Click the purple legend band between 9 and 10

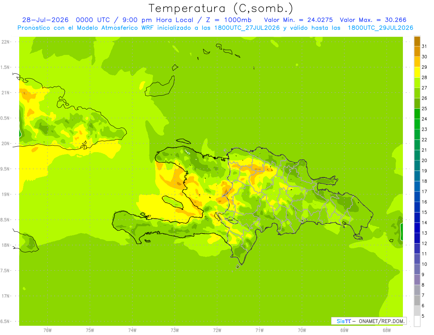point(417,269)
